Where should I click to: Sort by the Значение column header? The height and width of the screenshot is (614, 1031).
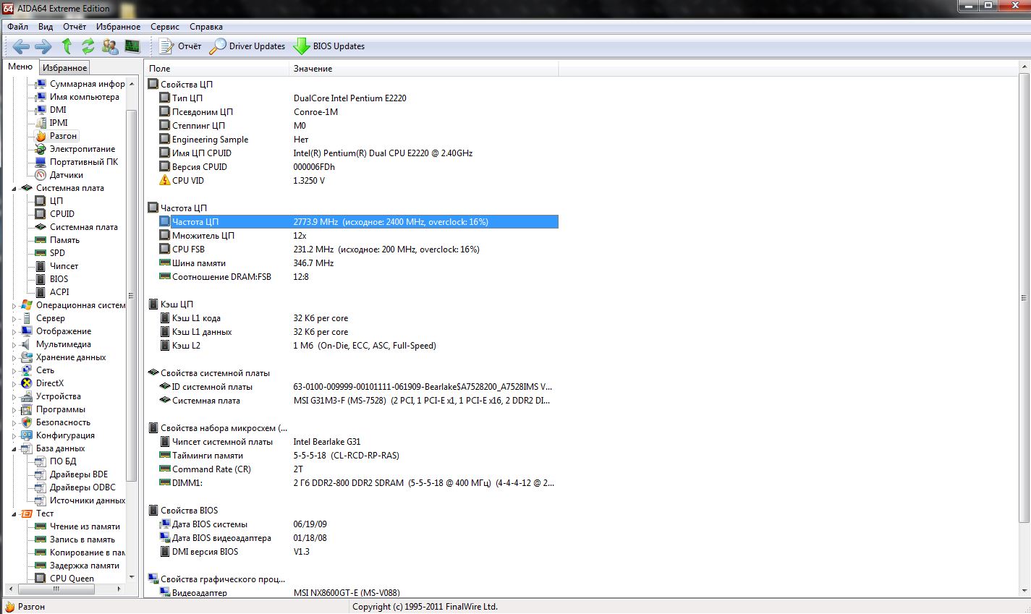(x=424, y=69)
